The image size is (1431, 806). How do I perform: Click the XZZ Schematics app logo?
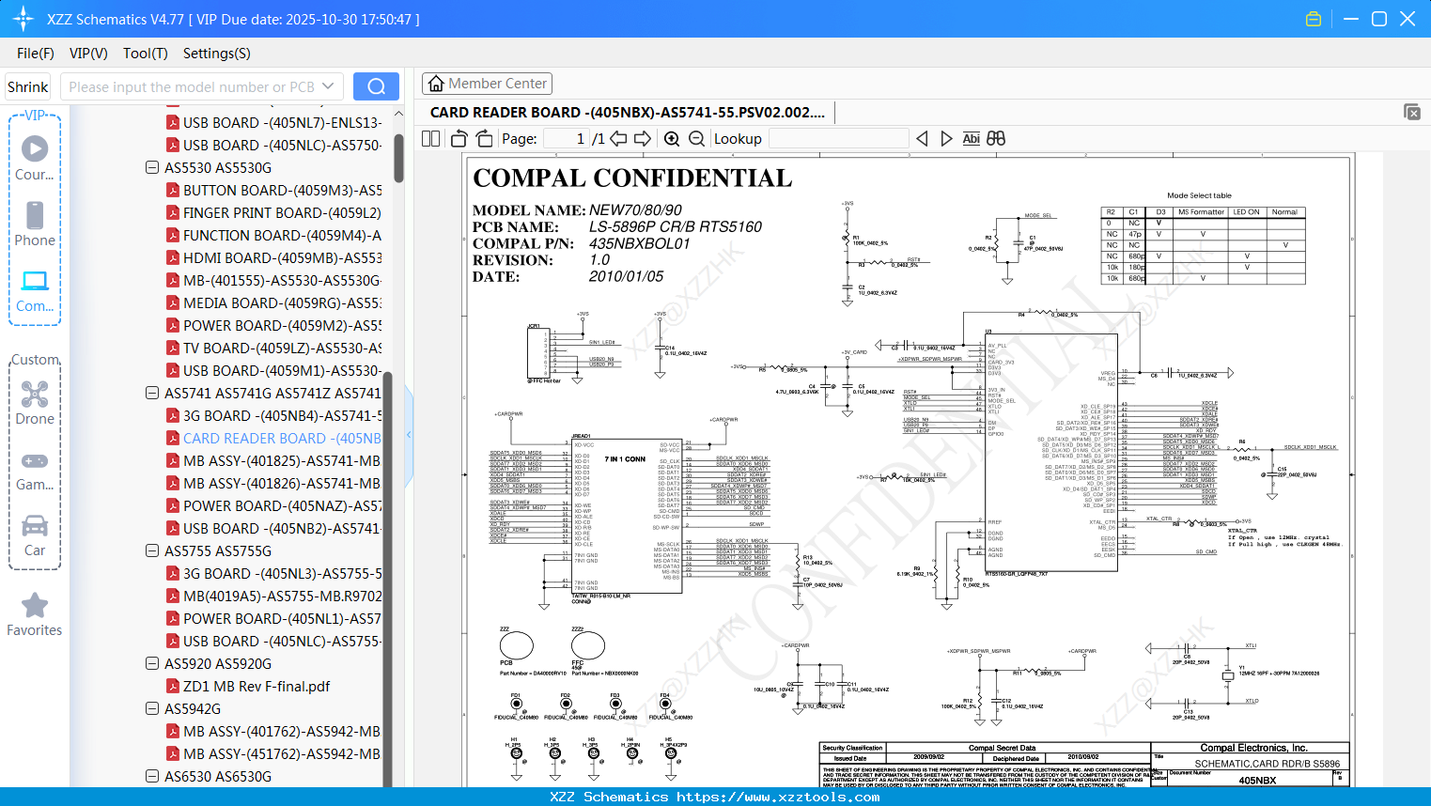23,19
